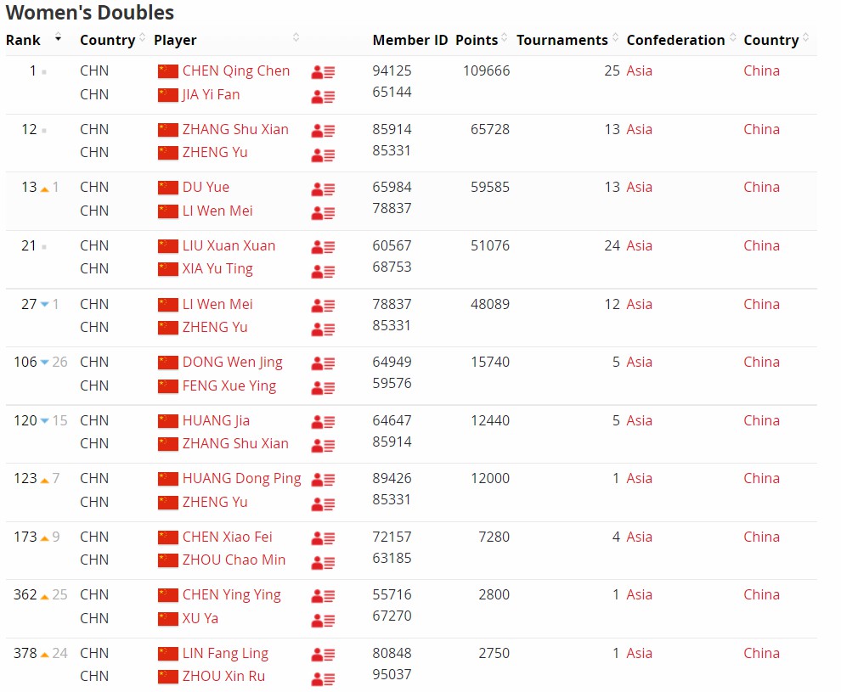
Task: Open profile card icon for LIN Fang Ling
Action: click(x=323, y=655)
